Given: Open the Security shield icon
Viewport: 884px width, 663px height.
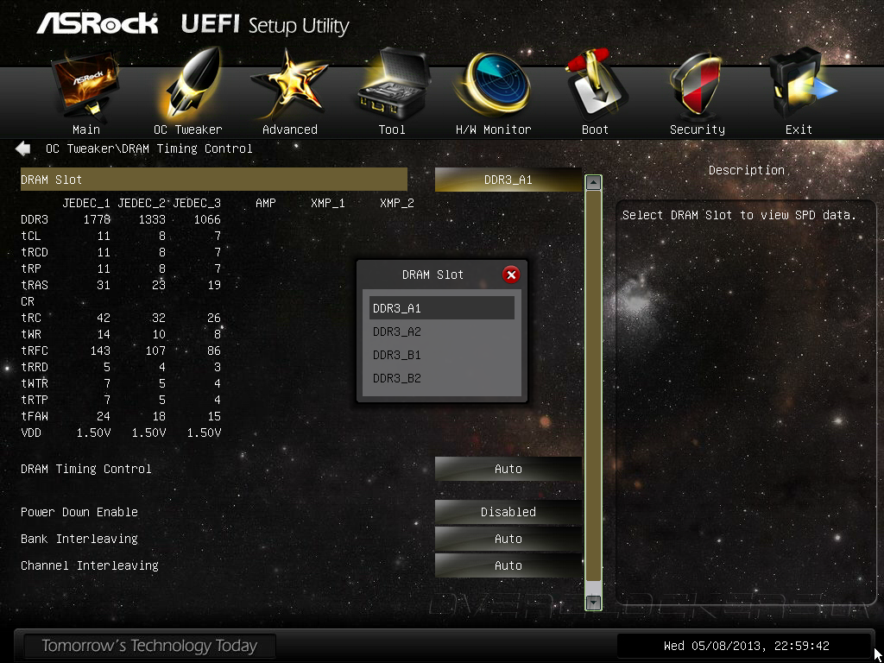Looking at the screenshot, I should 698,85.
